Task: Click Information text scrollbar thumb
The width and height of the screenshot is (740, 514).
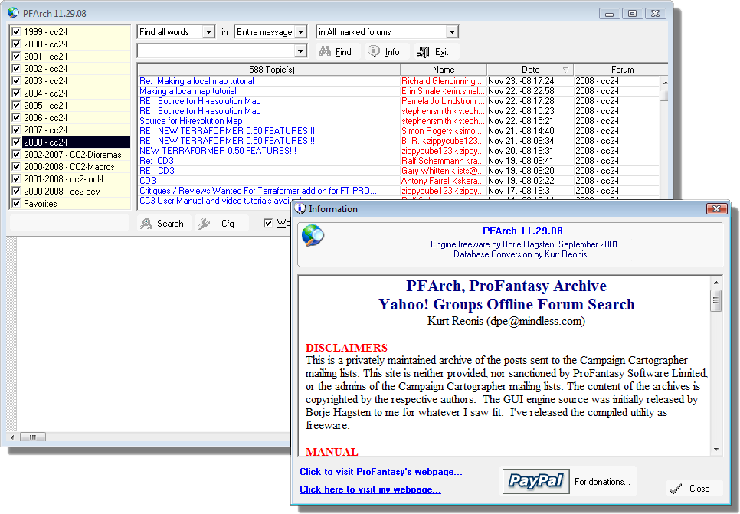Action: [716, 300]
